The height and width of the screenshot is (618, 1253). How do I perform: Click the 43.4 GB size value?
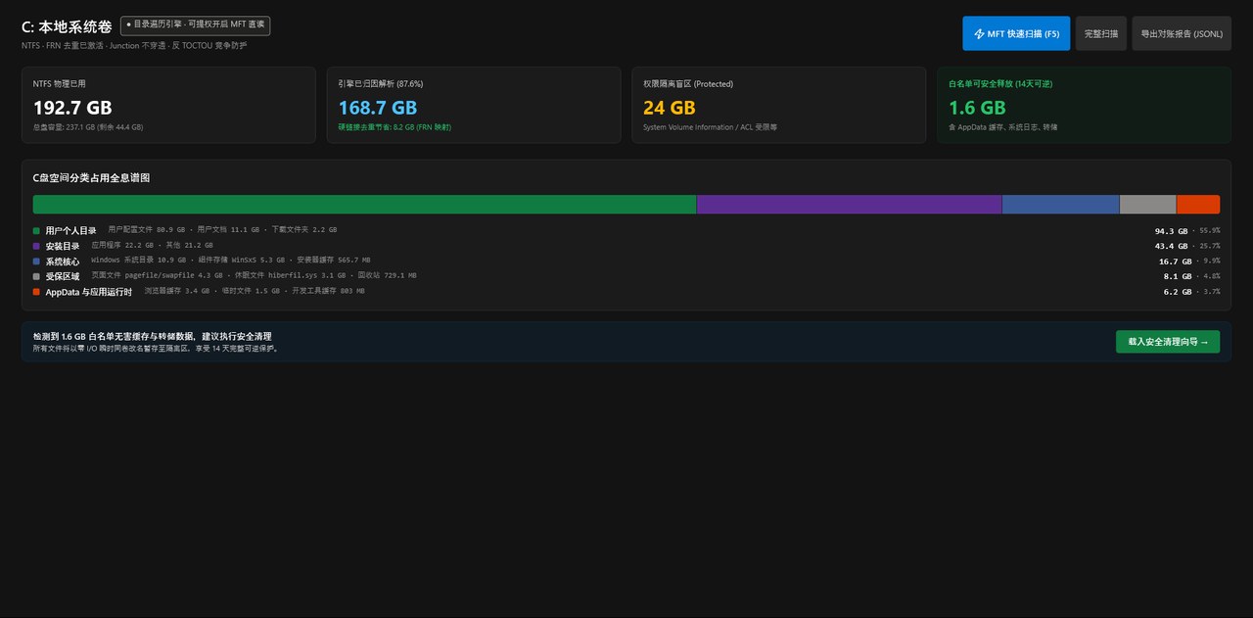pyautogui.click(x=1171, y=246)
